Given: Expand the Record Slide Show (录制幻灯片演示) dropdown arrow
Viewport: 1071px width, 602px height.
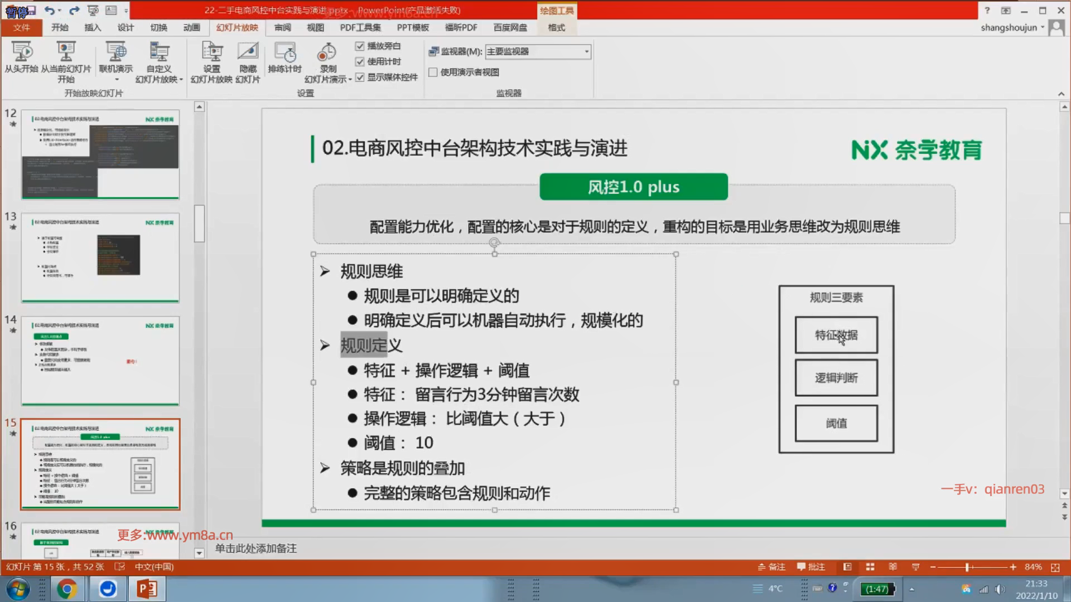Looking at the screenshot, I should click(350, 80).
